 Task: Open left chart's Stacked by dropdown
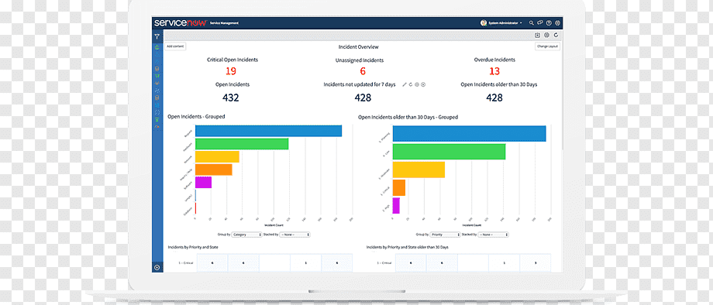[294, 235]
